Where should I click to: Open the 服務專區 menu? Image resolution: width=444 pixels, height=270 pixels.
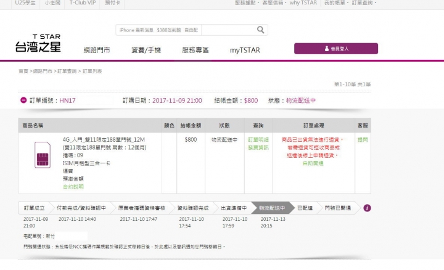195,50
